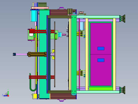Select the yellow vertical beam left of magenta panels
This screenshot has height=104, width=138.
87,54
